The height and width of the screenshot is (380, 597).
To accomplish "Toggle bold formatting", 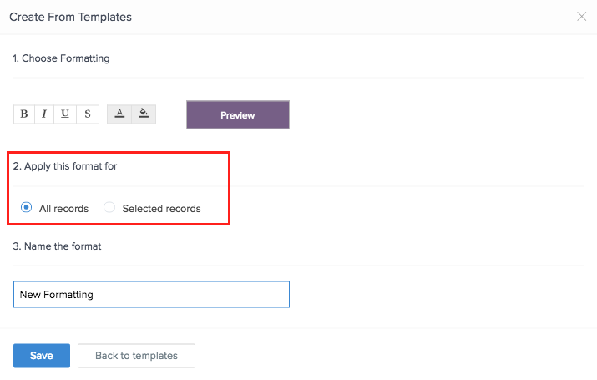I will [23, 114].
